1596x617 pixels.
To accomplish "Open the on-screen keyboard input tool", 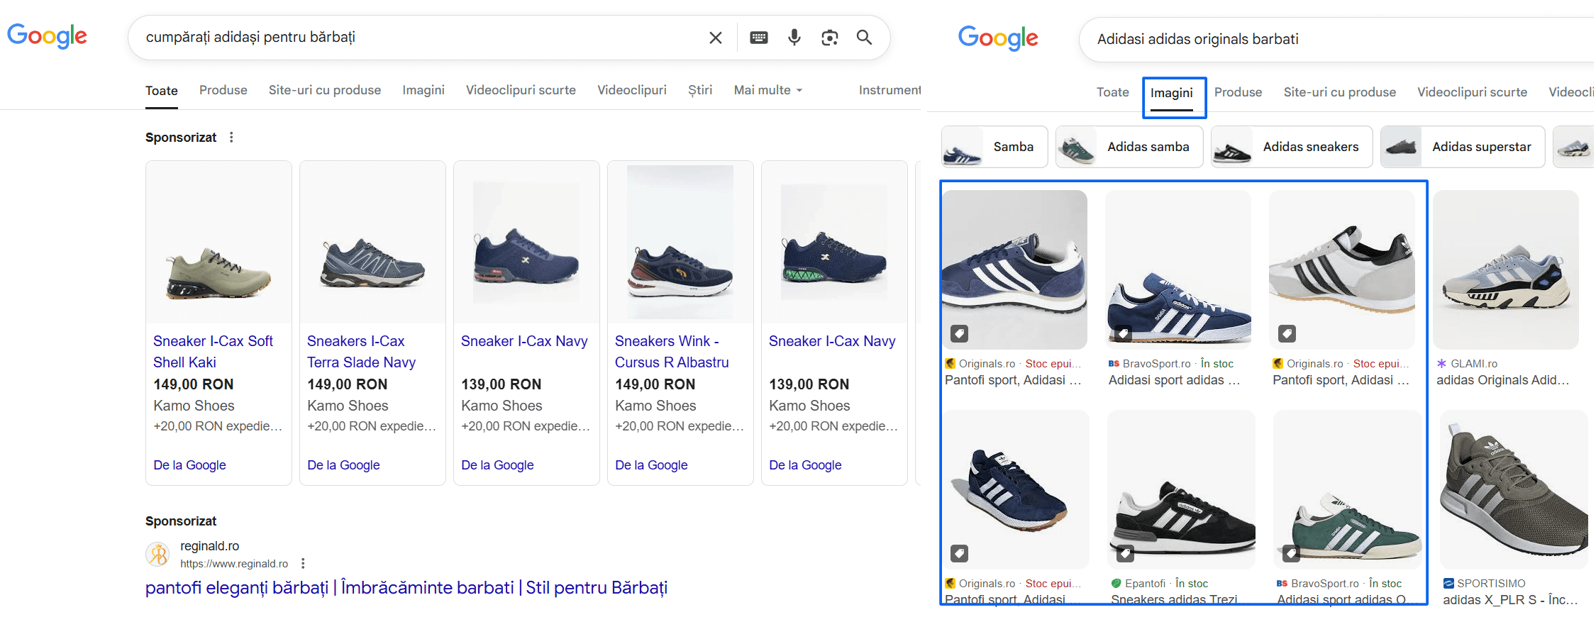I will point(758,38).
